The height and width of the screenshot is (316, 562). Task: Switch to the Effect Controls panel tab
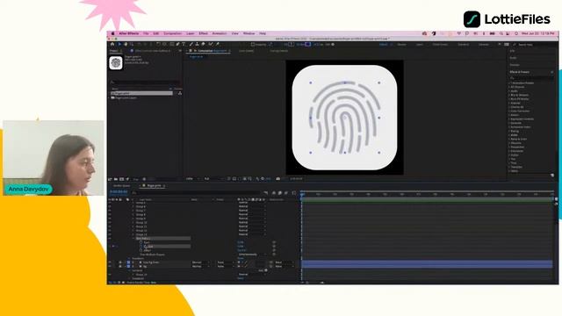153,51
